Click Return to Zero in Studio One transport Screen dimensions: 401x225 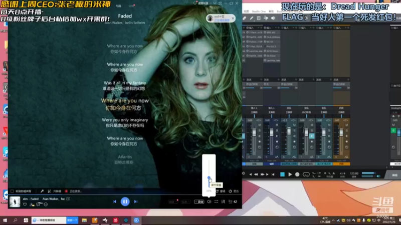coord(273,174)
